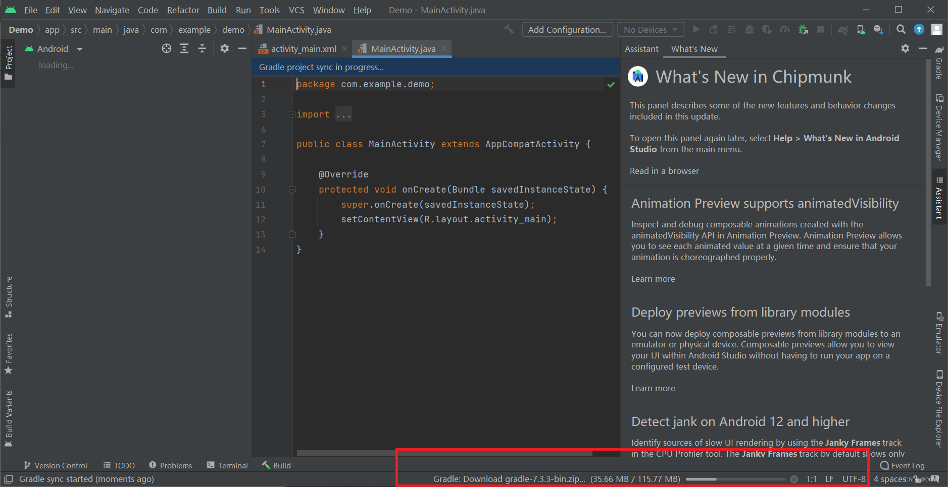Click the Apply Changes and Restart Activity icon

tap(714, 30)
